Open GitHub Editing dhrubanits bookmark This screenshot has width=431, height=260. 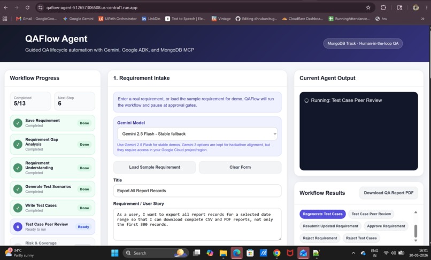tap(257, 19)
